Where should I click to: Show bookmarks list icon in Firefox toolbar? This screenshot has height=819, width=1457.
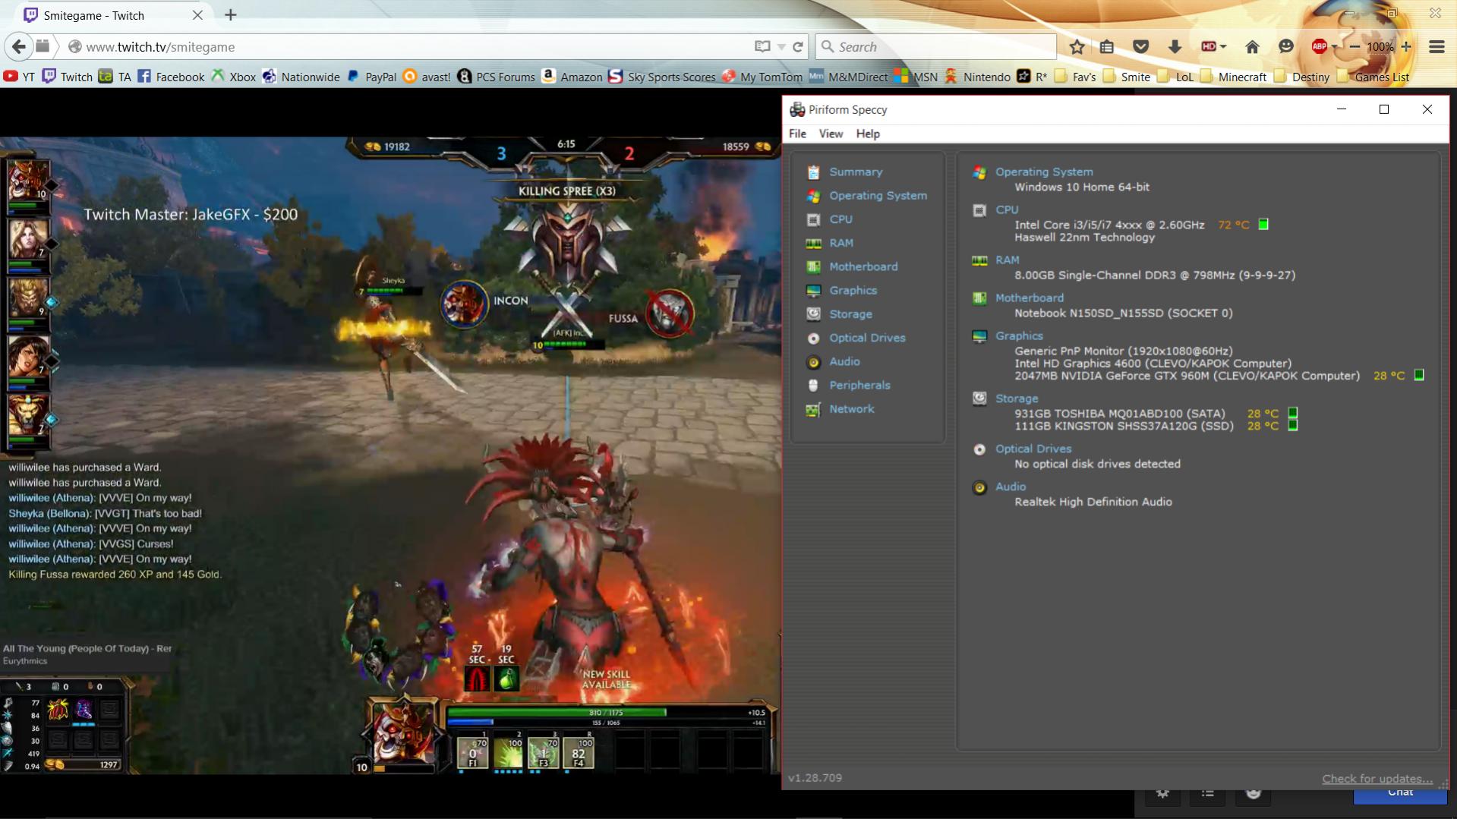click(x=1107, y=47)
